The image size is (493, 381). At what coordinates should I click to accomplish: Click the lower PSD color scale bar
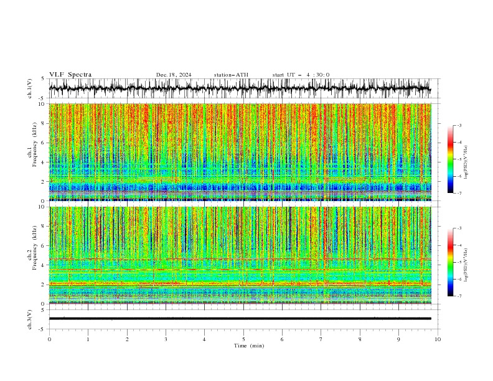pos(450,262)
